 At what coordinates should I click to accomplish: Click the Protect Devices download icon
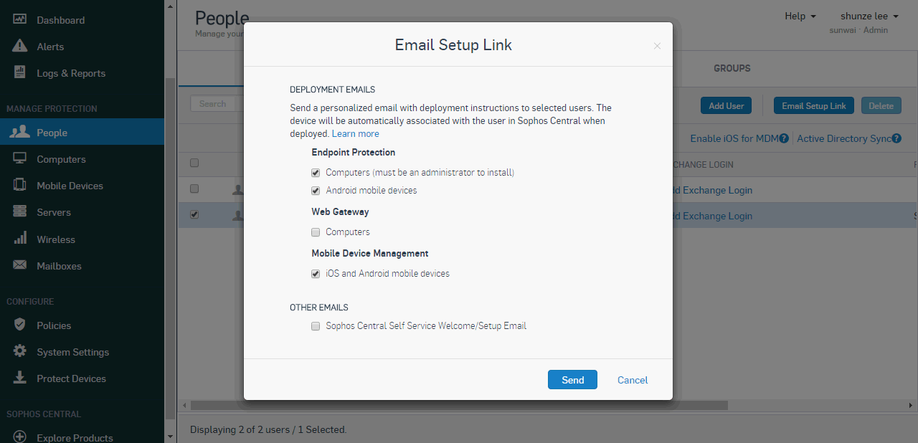click(x=20, y=378)
